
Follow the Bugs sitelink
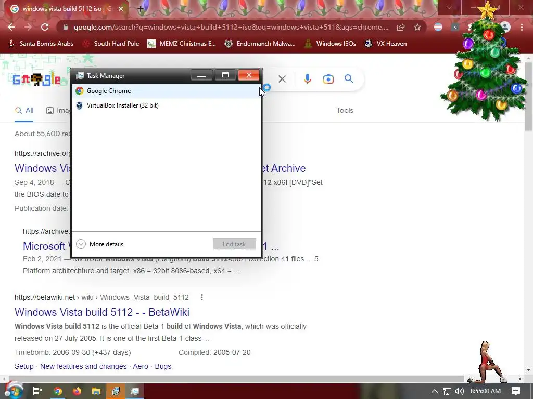coord(163,366)
